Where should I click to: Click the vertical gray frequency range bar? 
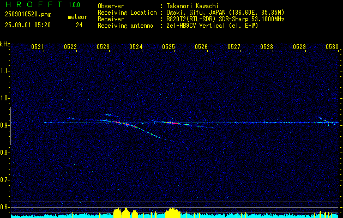(10, 126)
